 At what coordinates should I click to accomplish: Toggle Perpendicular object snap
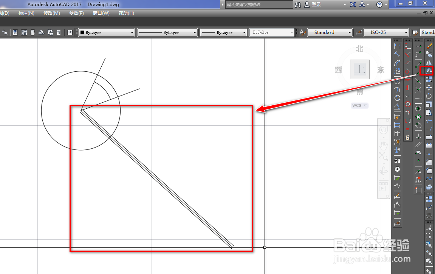click(x=418, y=136)
